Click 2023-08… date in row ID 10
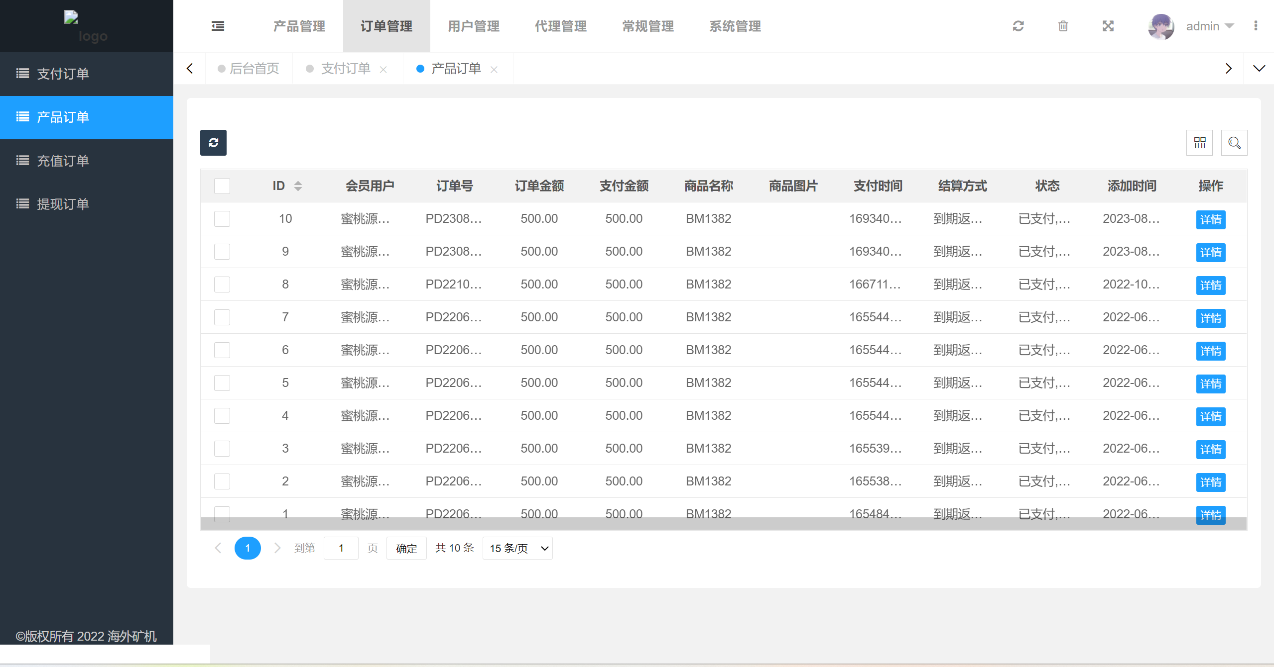Image resolution: width=1274 pixels, height=667 pixels. [x=1131, y=219]
